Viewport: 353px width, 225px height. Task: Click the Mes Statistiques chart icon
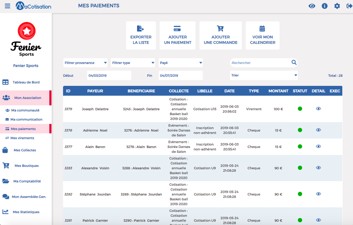[5, 212]
